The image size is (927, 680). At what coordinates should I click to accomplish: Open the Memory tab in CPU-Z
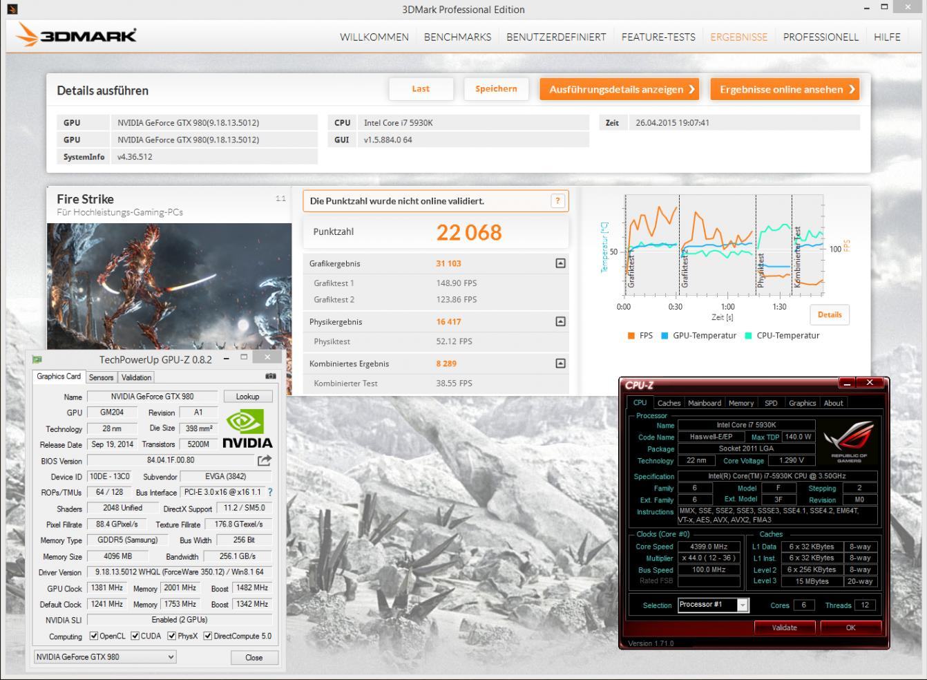[x=740, y=403]
